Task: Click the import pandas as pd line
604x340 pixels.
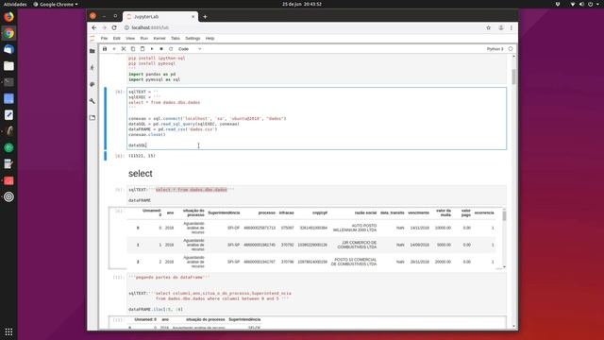Action: click(152, 74)
